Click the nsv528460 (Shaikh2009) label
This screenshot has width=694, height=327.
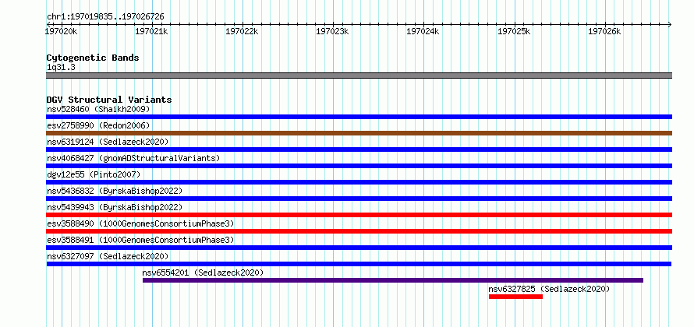(98, 109)
